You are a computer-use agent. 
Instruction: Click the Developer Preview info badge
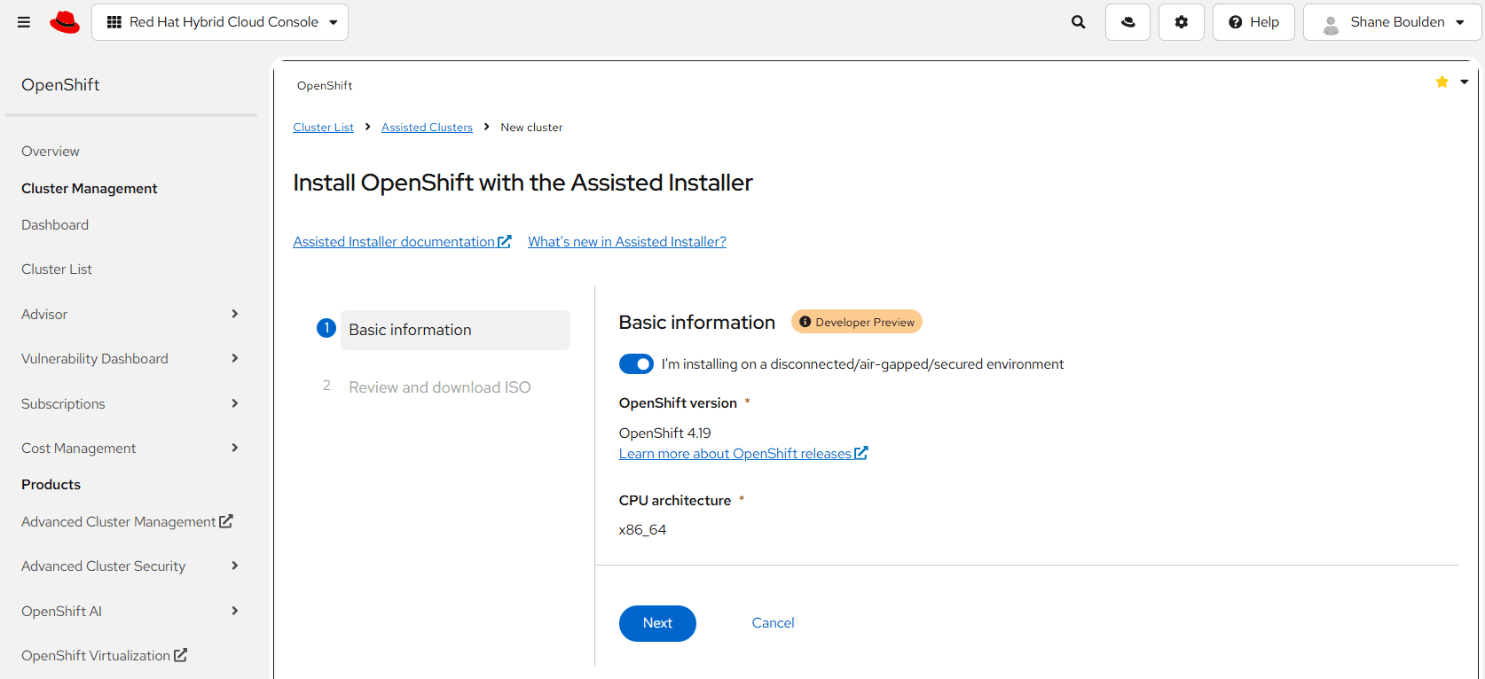[856, 322]
